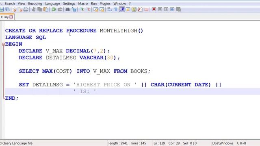The image size is (260, 146).
Task: Click the Close document toolbar icon
Action: coord(15,9)
